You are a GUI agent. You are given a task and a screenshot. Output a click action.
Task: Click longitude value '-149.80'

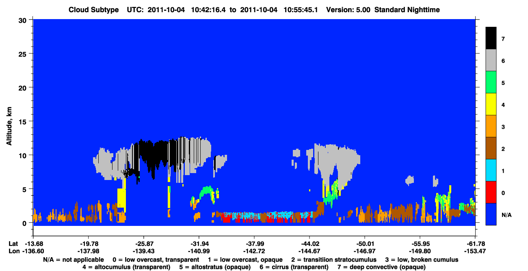pyautogui.click(x=420, y=251)
